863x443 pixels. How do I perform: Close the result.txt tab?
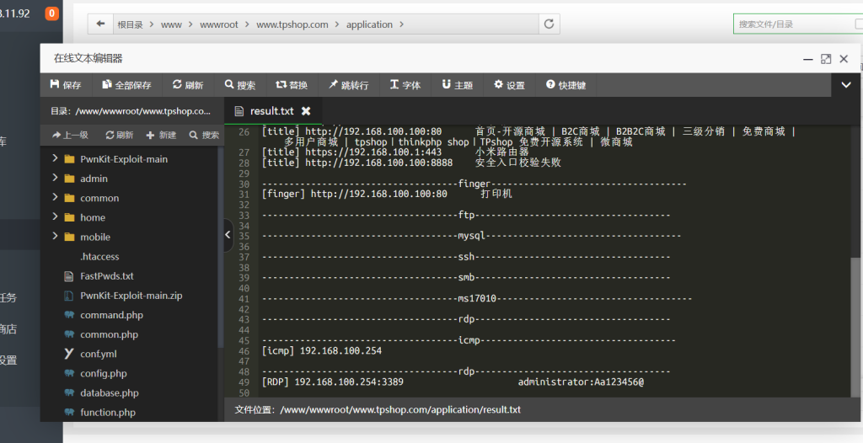[306, 111]
